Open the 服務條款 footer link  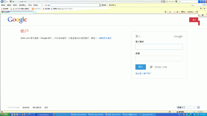click(26, 108)
